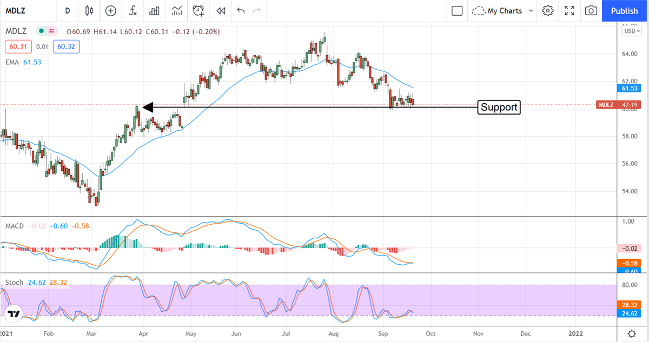Click the TradingView logo on the chart
Viewport: 649px width, 342px height.
(14, 314)
